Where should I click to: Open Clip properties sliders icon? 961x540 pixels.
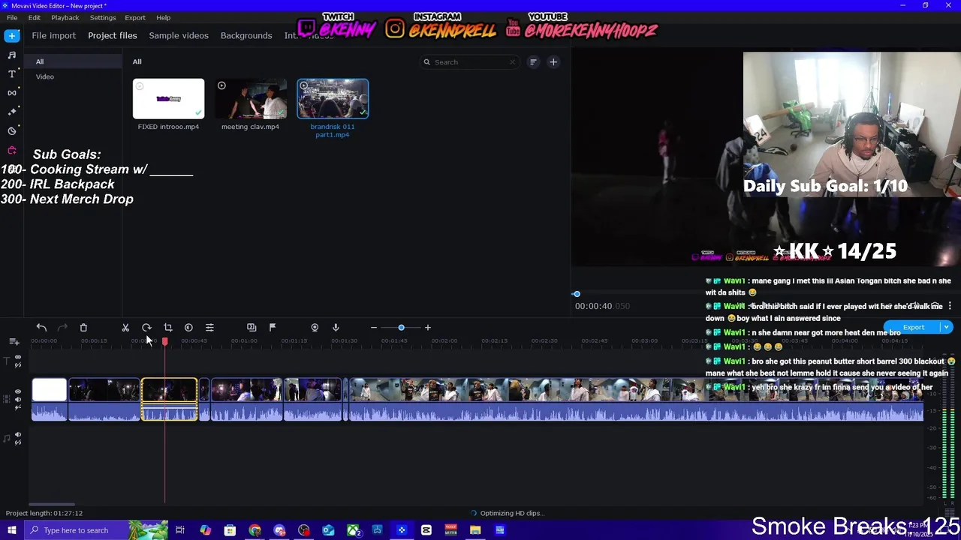click(x=209, y=328)
